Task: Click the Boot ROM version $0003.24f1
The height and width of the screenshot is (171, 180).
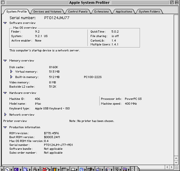Action: click(52, 137)
